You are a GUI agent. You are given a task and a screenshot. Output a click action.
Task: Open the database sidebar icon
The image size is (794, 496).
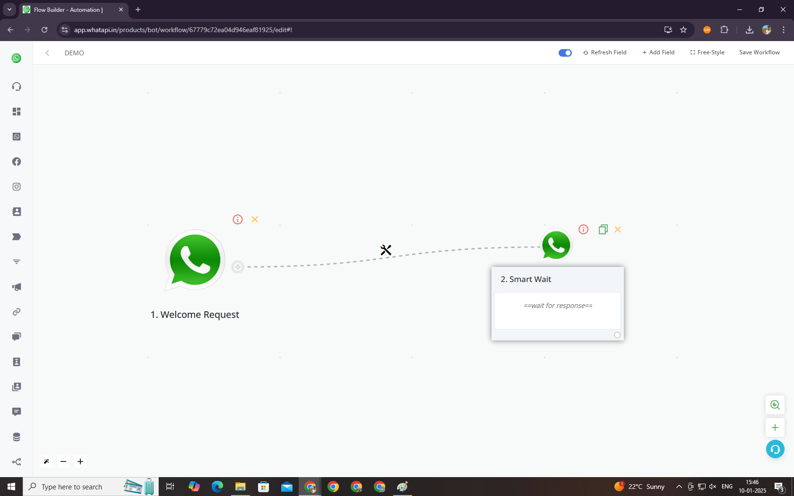pyautogui.click(x=17, y=437)
